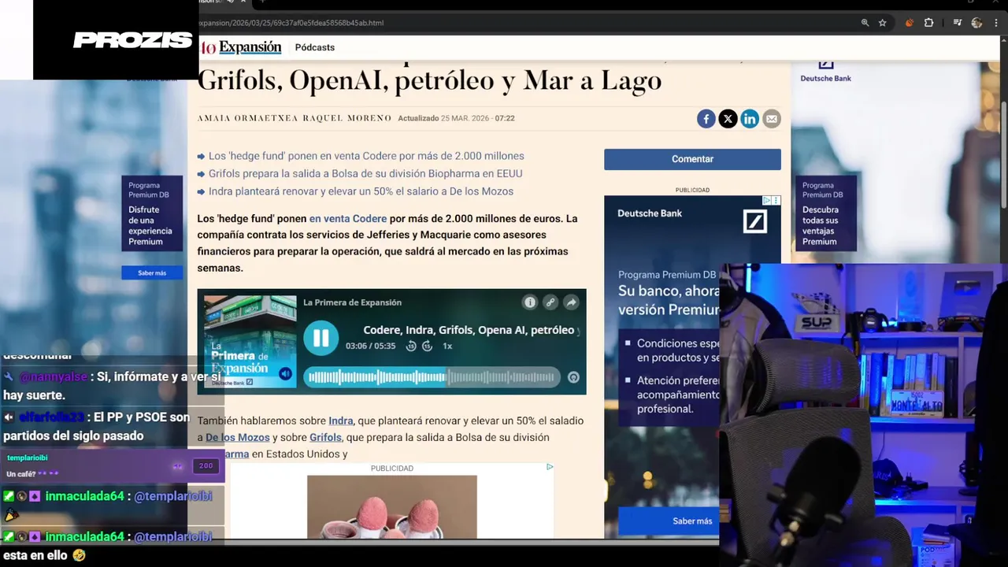Viewport: 1008px width, 567px height.
Task: Open the browser profile avatar
Action: coord(976,23)
